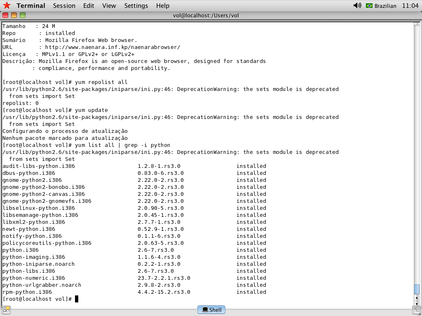Viewport: 422px width, 316px height.
Task: Open the Settings menu
Action: coord(136,6)
